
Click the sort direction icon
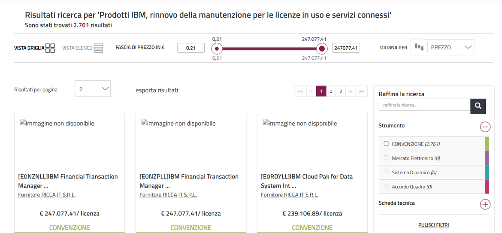click(419, 47)
